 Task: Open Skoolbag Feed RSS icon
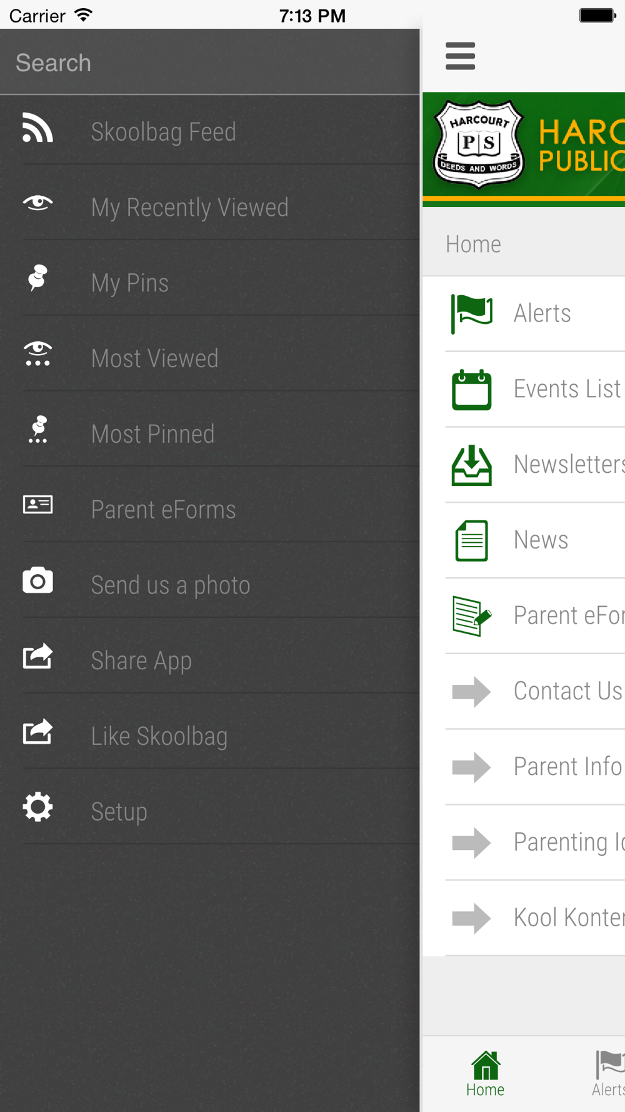[x=37, y=128]
